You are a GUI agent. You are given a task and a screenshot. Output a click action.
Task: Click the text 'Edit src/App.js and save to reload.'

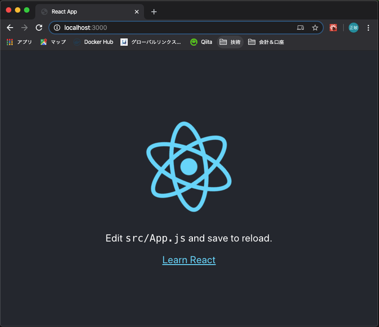pyautogui.click(x=189, y=238)
